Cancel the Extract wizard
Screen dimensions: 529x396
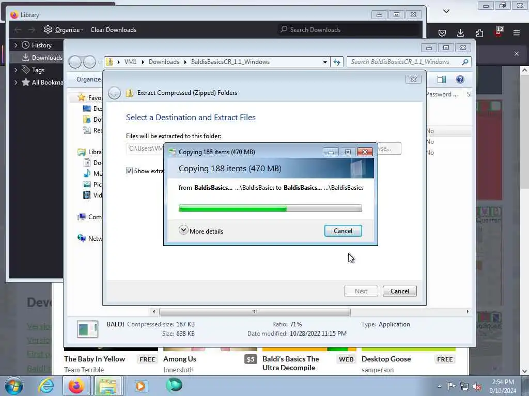399,291
